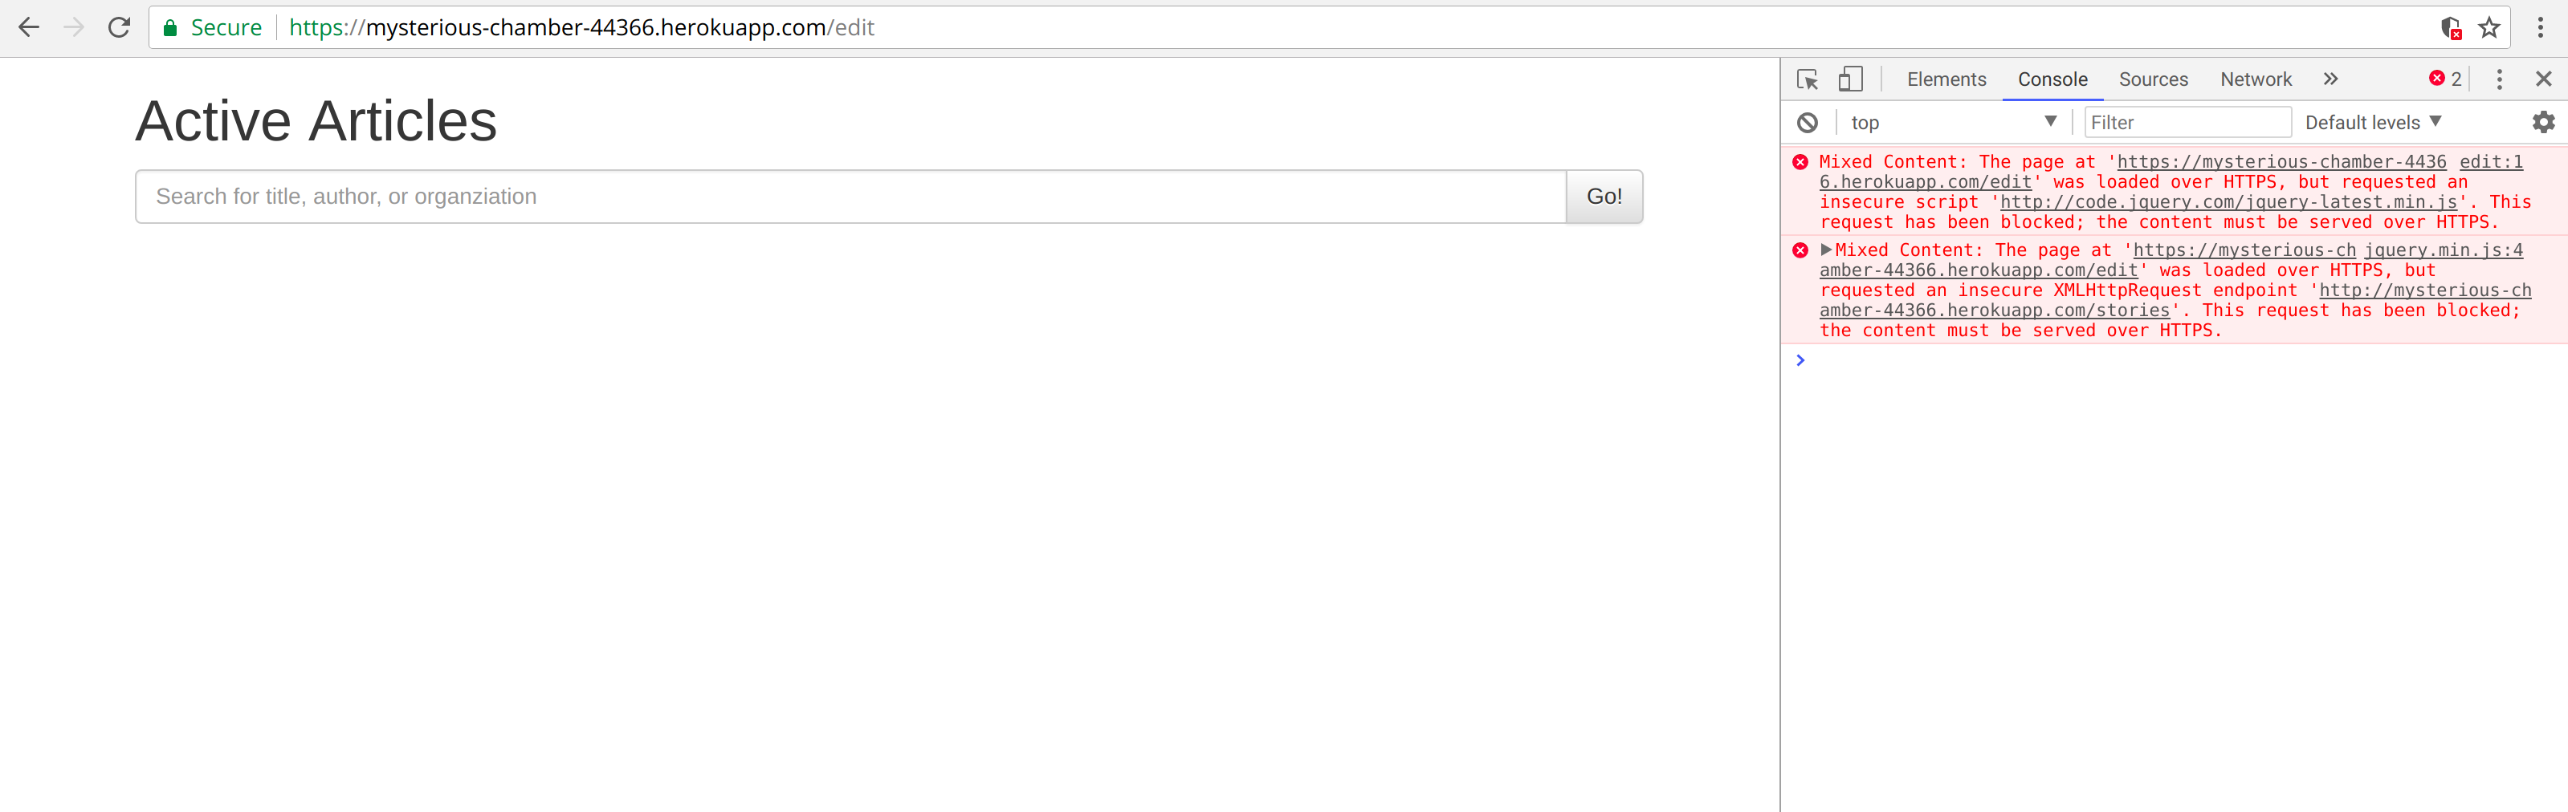This screenshot has width=2568, height=812.
Task: Open DevTools settings gear
Action: (x=2545, y=121)
